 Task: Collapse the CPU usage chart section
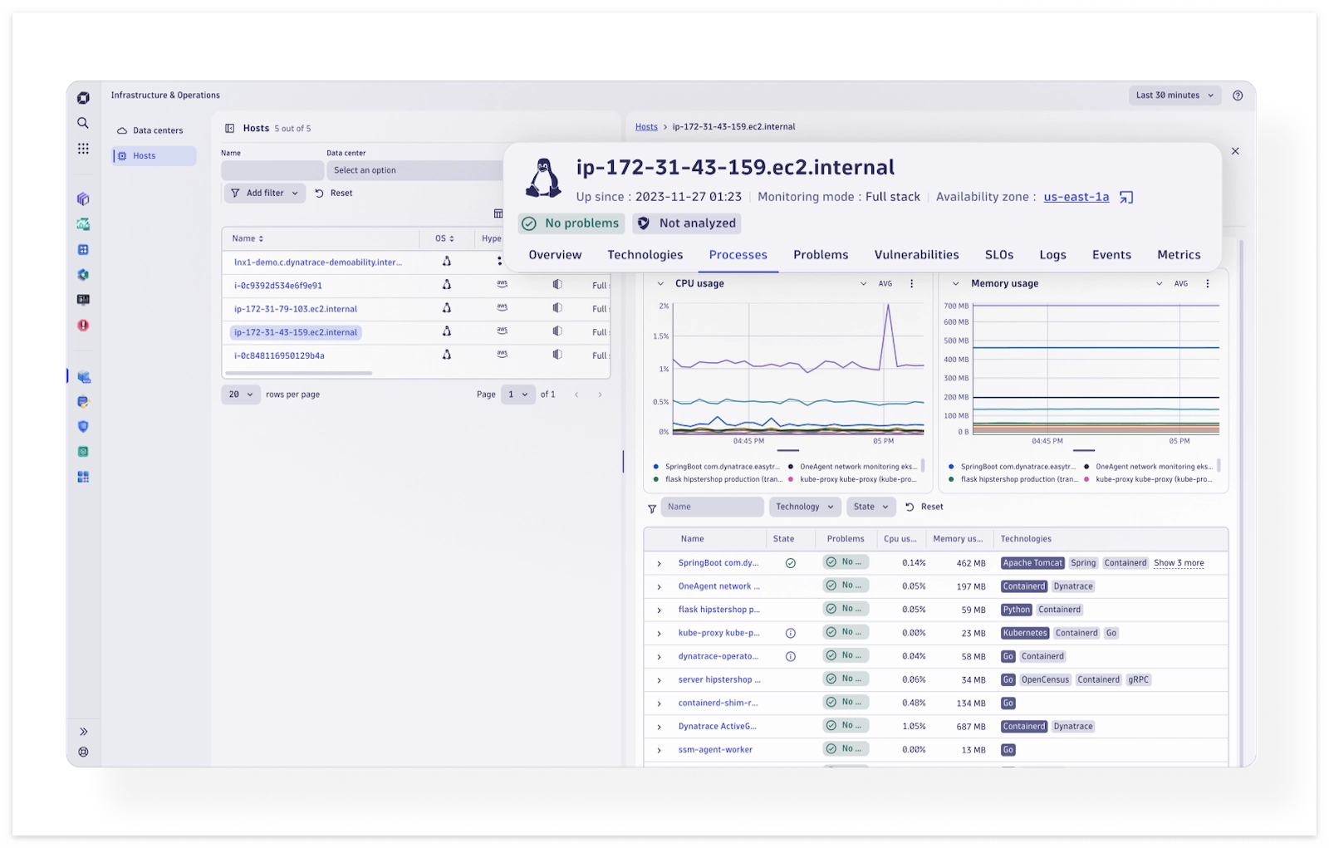click(660, 284)
